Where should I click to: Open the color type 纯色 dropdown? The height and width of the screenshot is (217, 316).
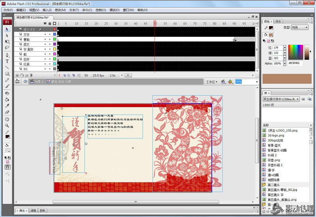[x=300, y=28]
